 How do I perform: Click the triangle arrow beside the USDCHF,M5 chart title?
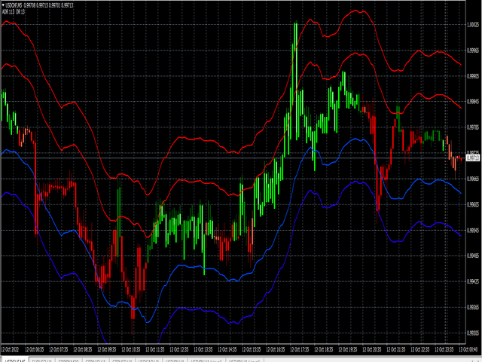(x=3, y=5)
